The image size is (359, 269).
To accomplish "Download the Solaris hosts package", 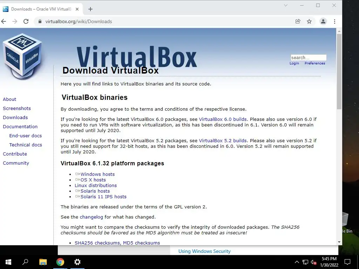I will pos(95,191).
